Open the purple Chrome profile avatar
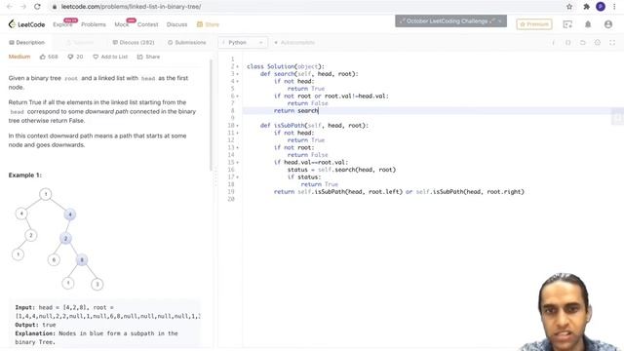 point(601,7)
